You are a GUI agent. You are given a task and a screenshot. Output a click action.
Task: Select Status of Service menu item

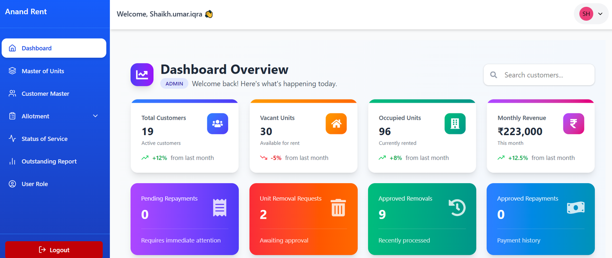pos(44,139)
